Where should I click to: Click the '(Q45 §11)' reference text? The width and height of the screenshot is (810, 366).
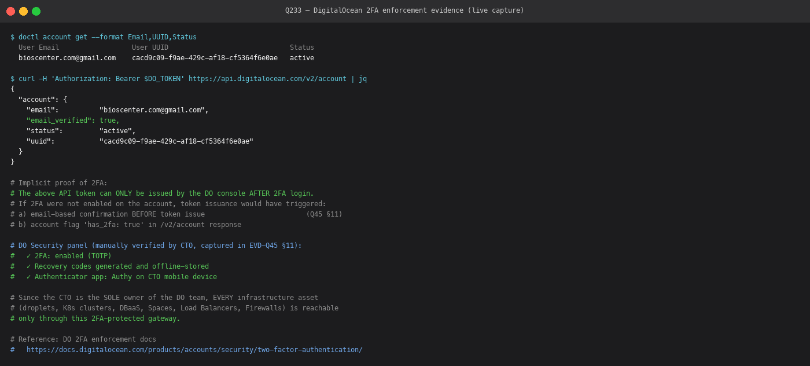[324, 214]
